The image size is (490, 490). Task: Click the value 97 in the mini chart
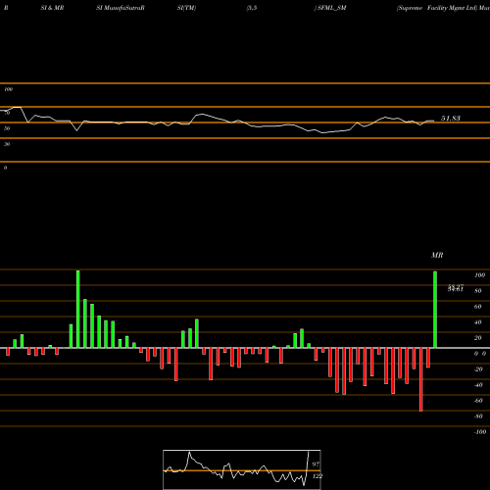click(316, 465)
